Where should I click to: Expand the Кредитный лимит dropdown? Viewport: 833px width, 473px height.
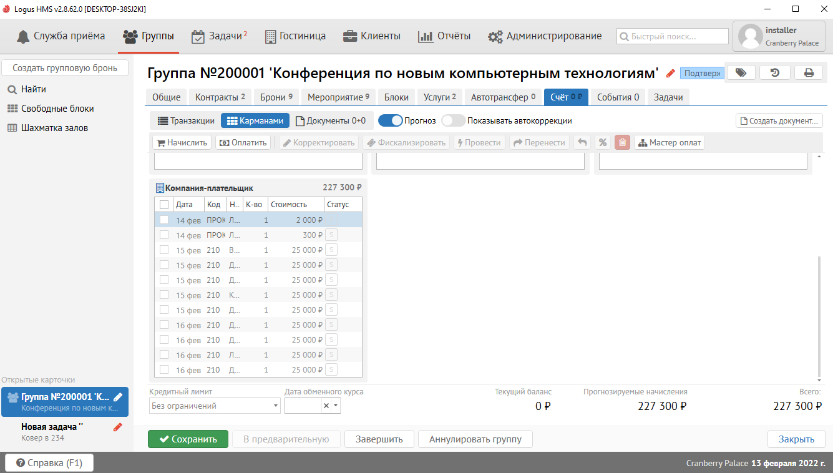276,406
